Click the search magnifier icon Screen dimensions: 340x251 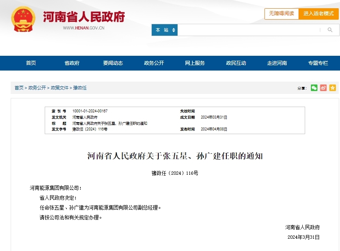tap(330, 30)
